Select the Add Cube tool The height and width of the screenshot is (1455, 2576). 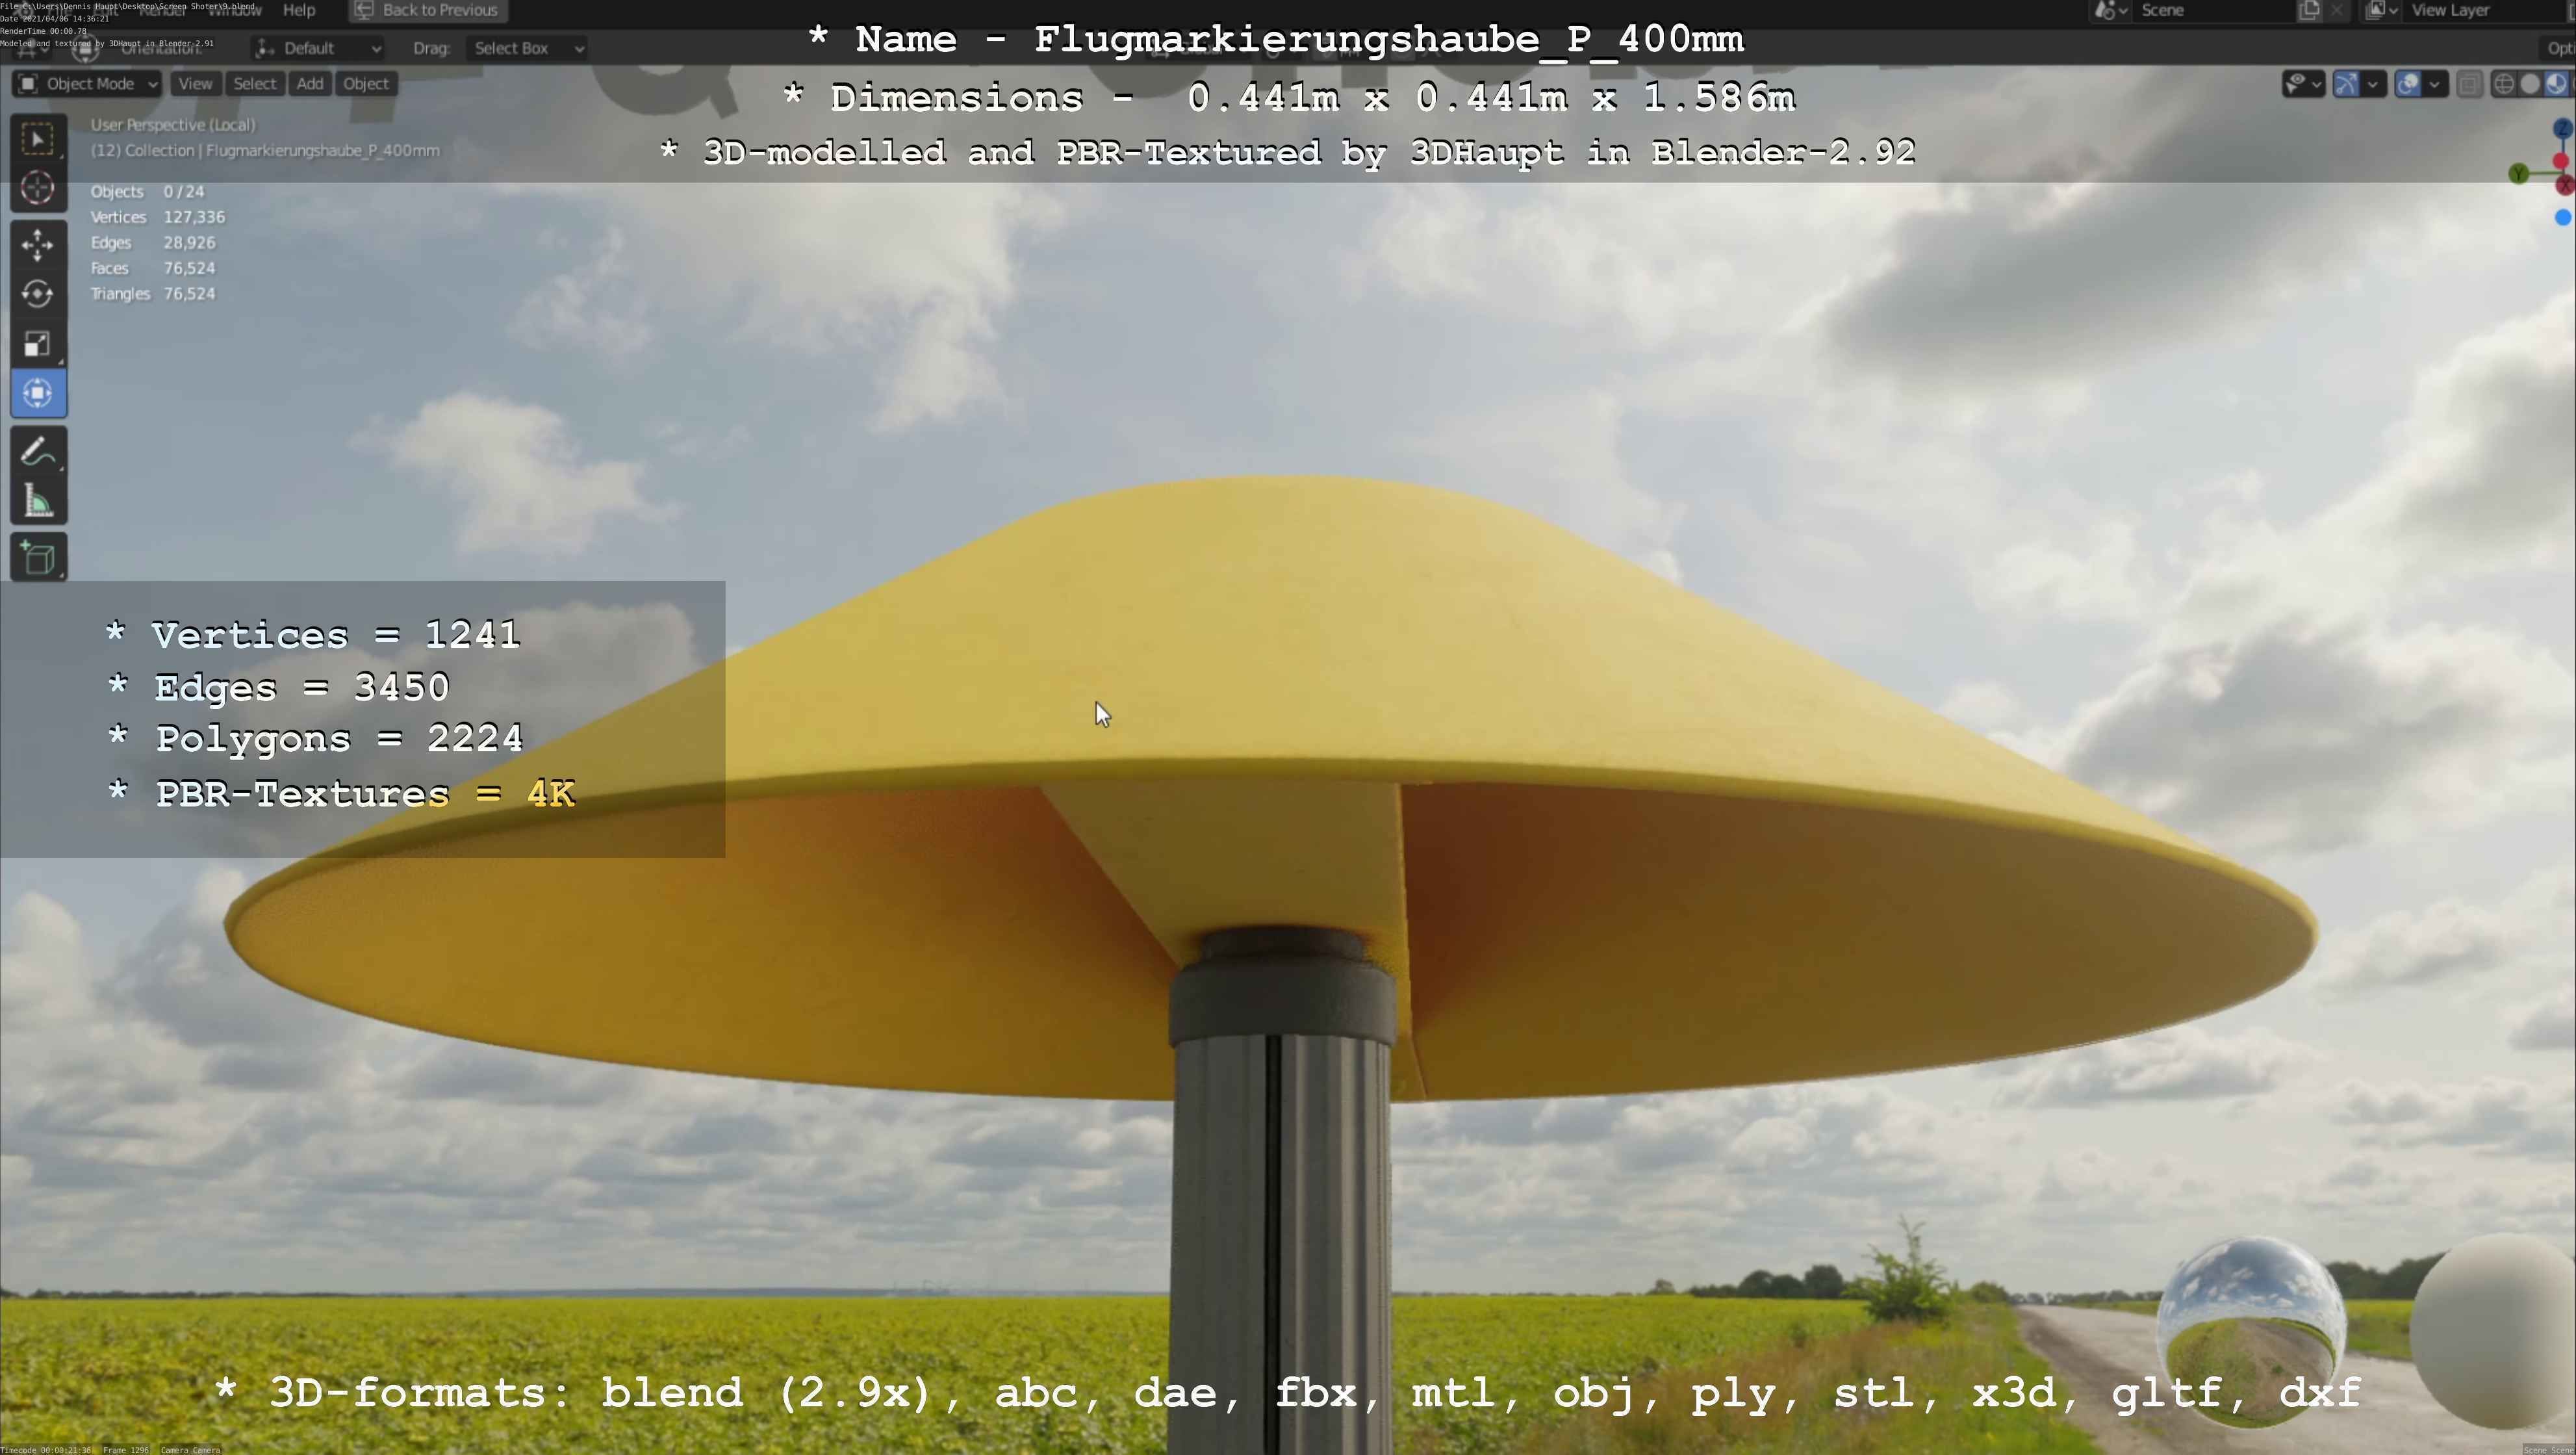(x=38, y=558)
